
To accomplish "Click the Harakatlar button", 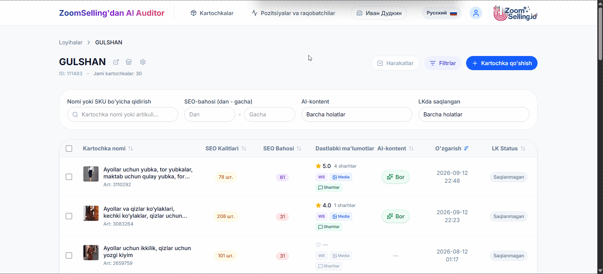I will click(x=395, y=63).
